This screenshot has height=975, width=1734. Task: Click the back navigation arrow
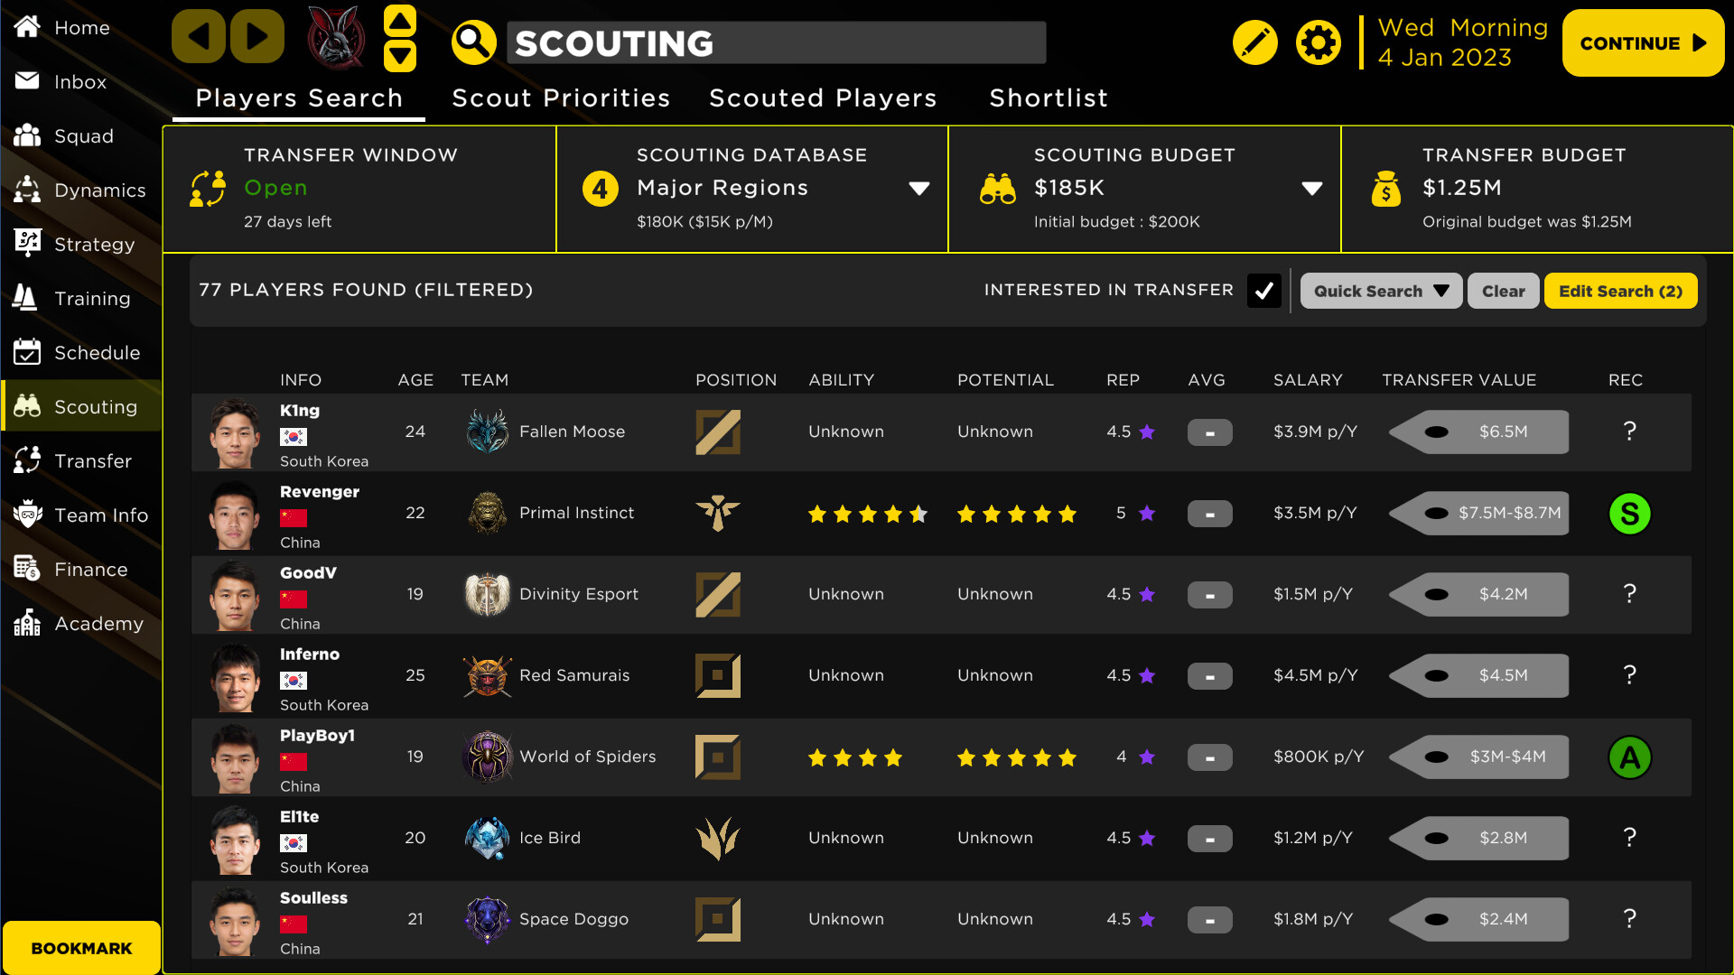point(198,37)
